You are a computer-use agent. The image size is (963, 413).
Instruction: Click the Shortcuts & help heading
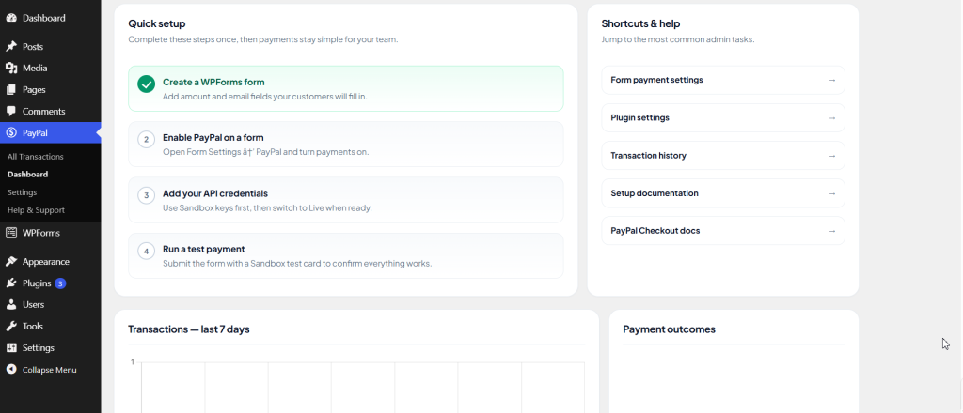pos(640,23)
